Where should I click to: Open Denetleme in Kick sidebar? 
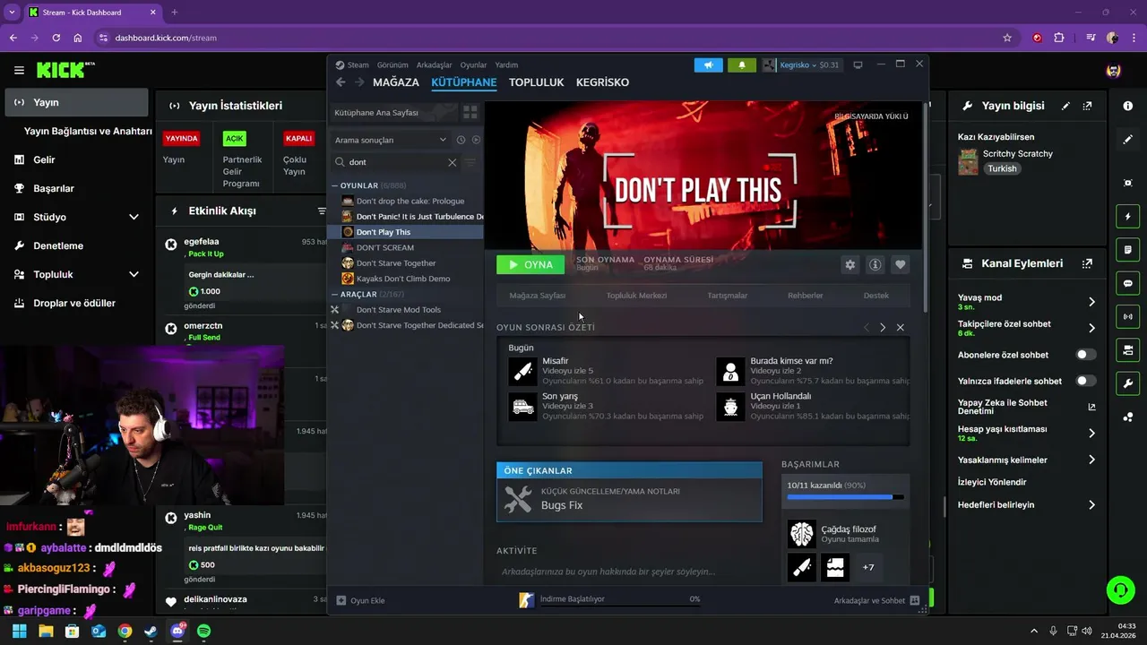[x=58, y=245]
